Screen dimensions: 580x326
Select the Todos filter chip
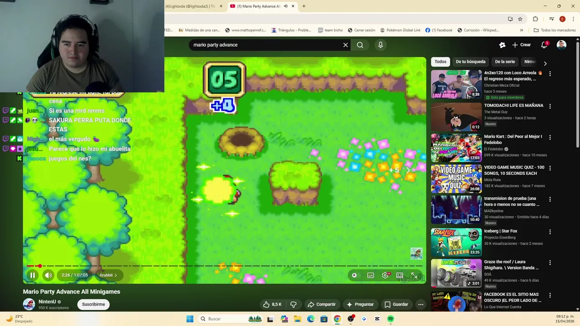pos(440,62)
